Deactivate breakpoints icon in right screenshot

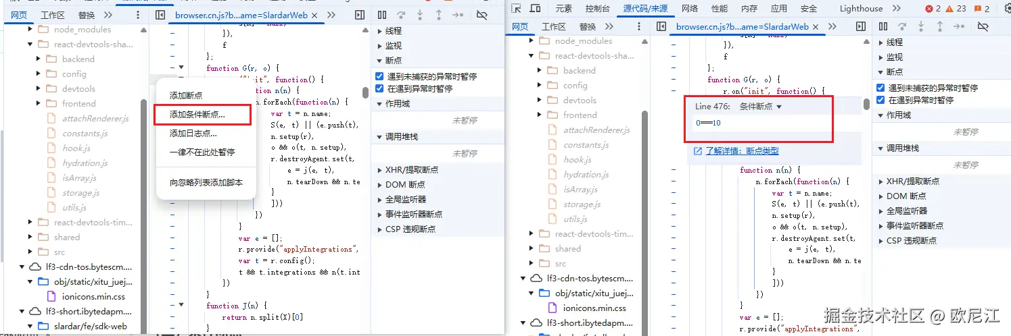click(x=983, y=26)
